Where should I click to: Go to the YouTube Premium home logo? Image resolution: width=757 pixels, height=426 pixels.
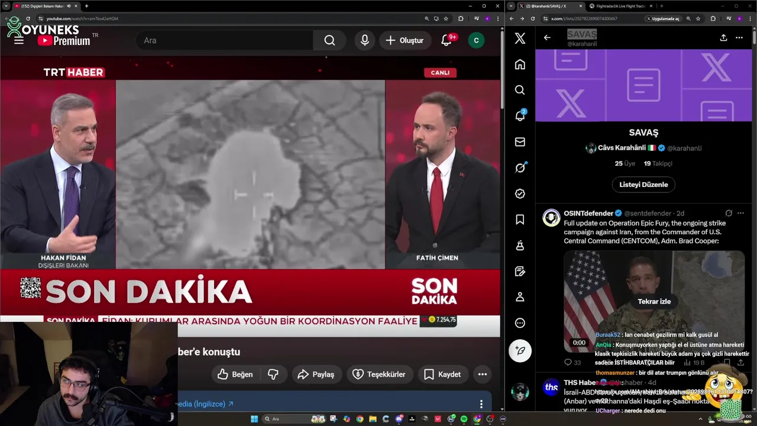(64, 41)
